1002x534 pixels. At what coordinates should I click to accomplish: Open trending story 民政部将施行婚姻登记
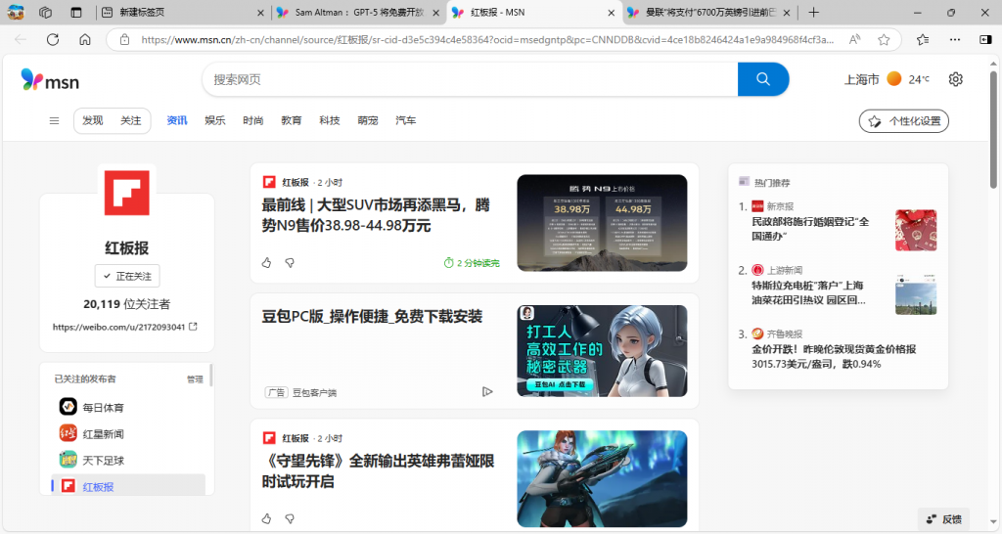pyautogui.click(x=810, y=229)
